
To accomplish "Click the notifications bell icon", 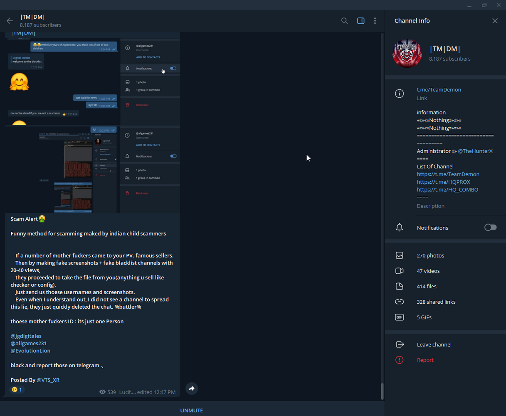I will click(x=399, y=228).
